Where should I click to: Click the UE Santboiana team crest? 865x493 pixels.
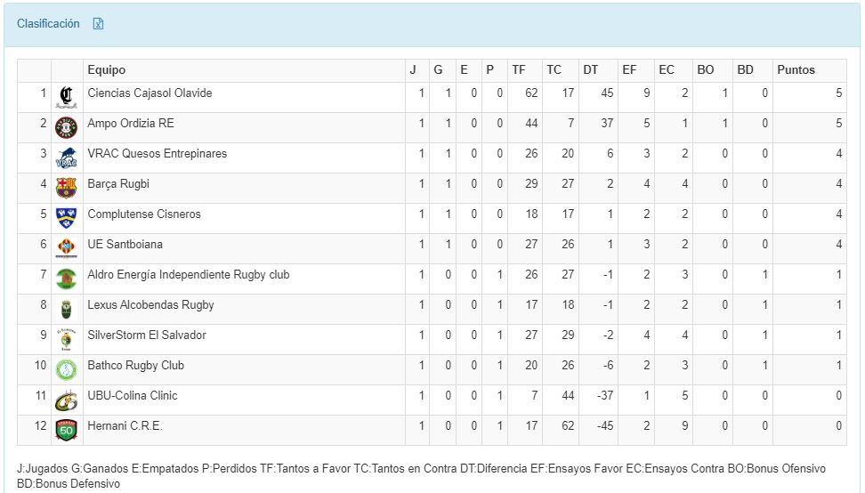click(x=66, y=248)
